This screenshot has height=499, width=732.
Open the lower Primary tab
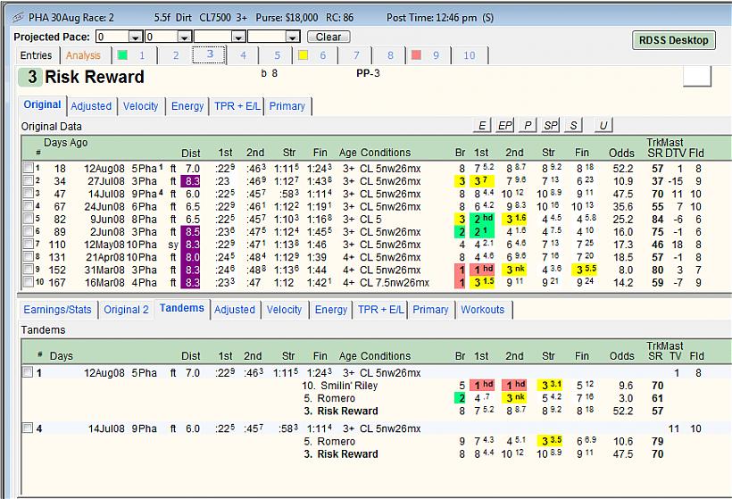(x=430, y=310)
